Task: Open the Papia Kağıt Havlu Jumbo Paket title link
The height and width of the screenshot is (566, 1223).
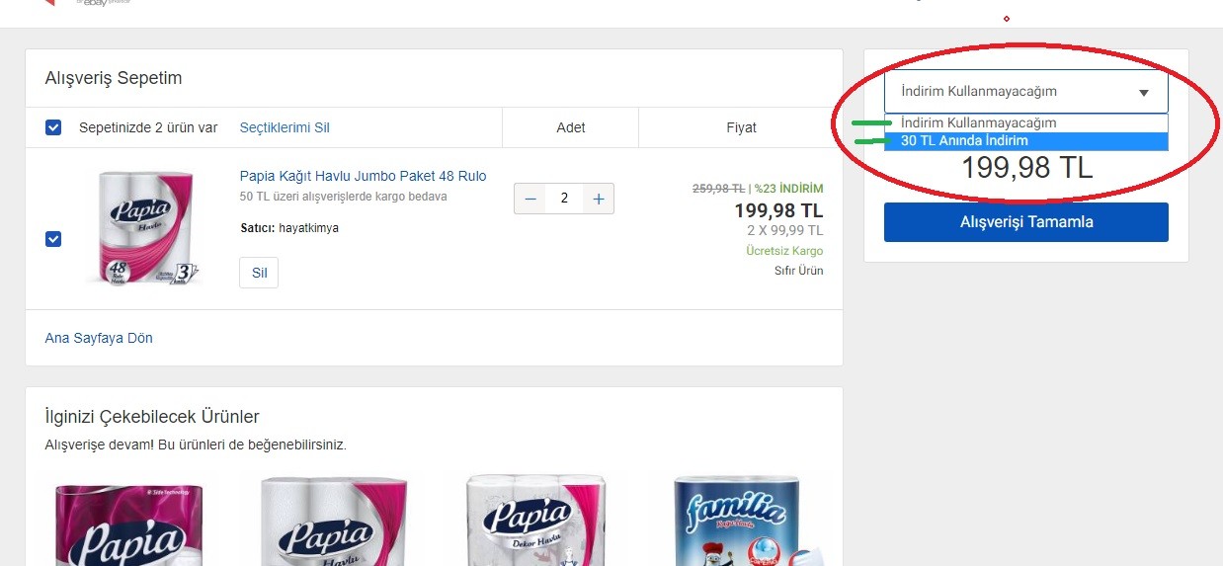Action: point(363,176)
